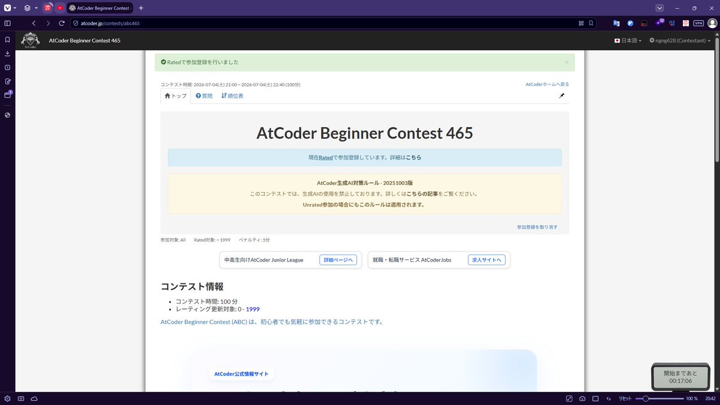
Task: Toggle the VPN button
Action: [x=698, y=23]
